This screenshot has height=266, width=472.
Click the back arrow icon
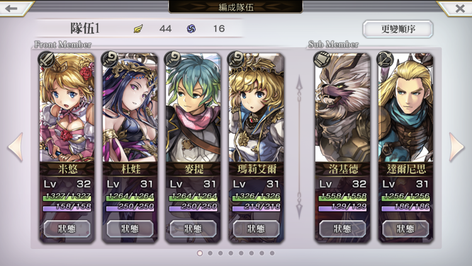point(11,8)
